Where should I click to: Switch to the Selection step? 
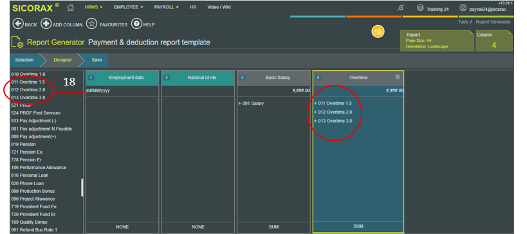coord(24,60)
